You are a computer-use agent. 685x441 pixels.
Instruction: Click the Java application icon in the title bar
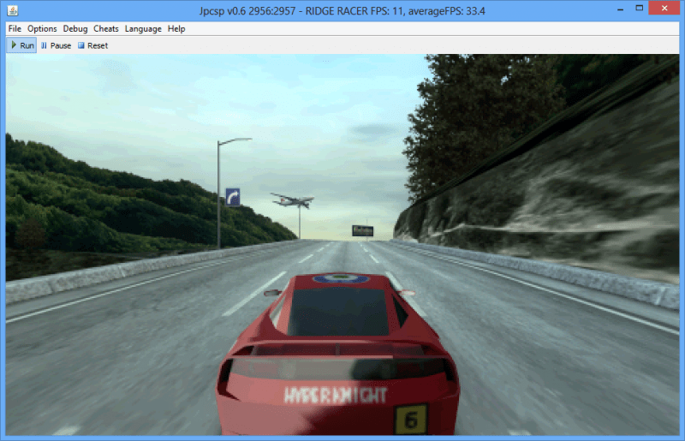coord(13,10)
